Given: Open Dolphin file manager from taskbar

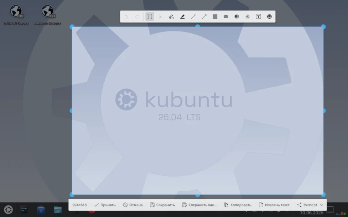Looking at the screenshot, I should click(x=58, y=210).
